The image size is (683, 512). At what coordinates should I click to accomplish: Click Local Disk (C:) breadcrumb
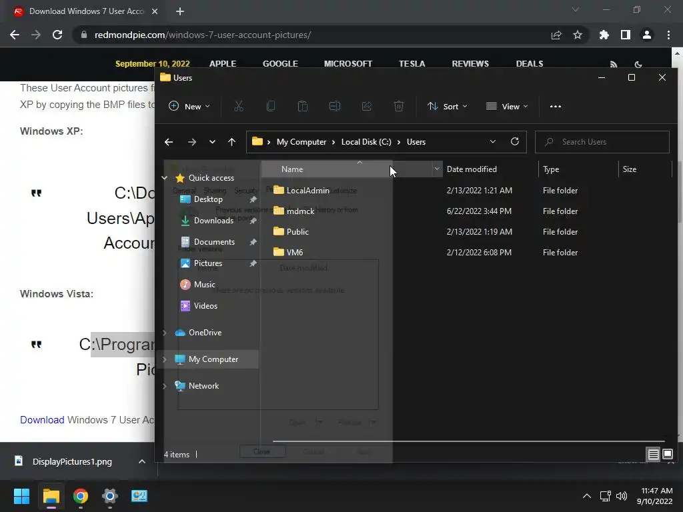tap(366, 142)
